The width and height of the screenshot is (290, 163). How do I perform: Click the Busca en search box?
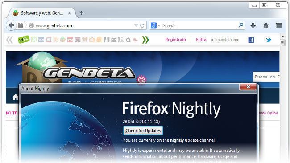[266, 77]
